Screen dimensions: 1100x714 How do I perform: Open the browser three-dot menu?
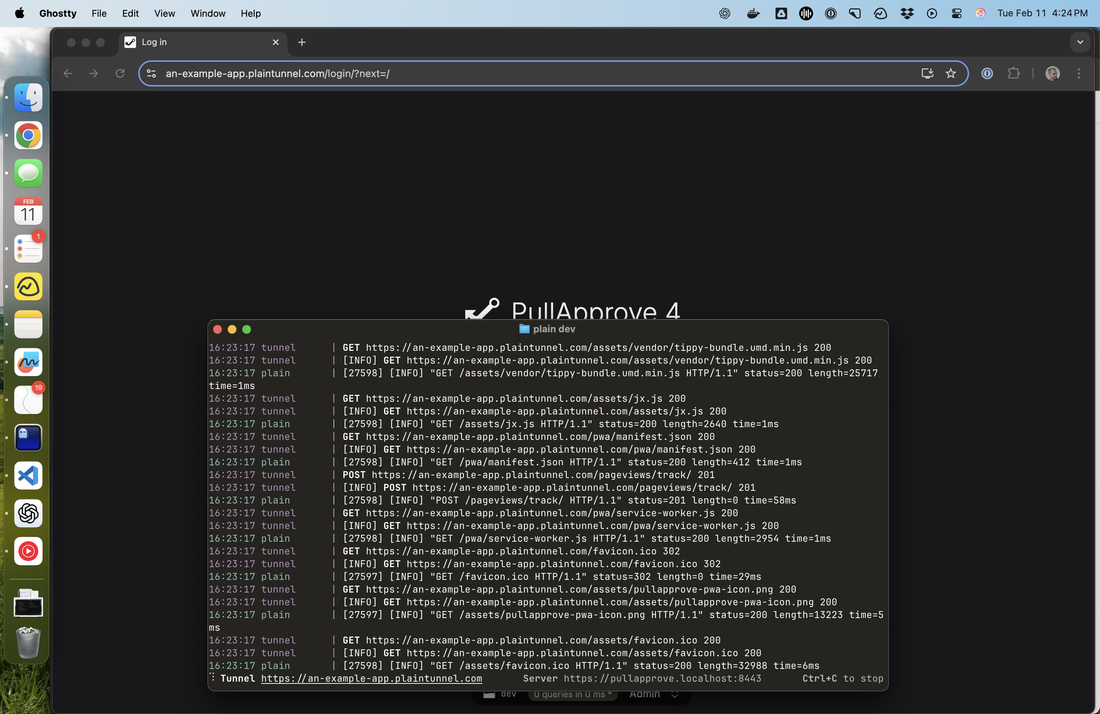pos(1079,73)
